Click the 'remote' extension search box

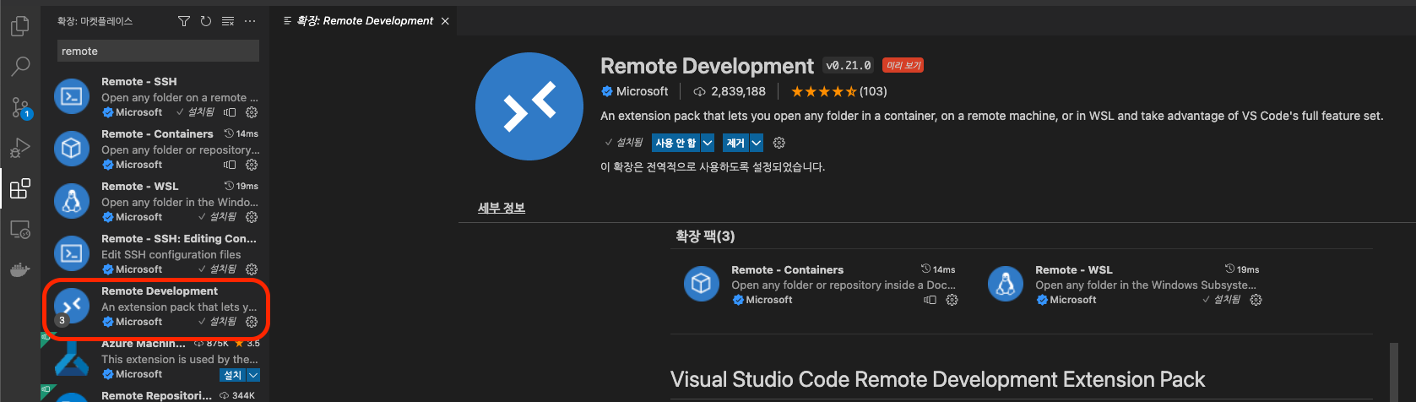(x=158, y=51)
